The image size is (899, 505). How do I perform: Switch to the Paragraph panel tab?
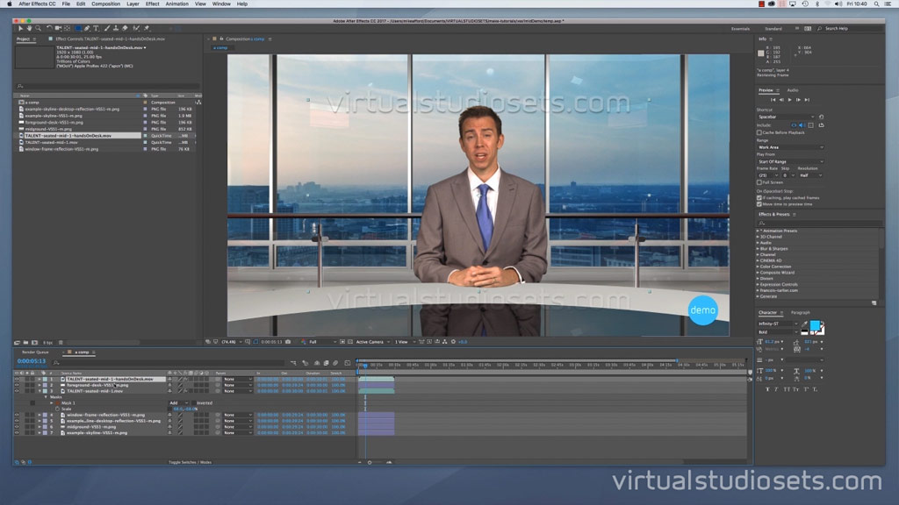click(x=801, y=313)
